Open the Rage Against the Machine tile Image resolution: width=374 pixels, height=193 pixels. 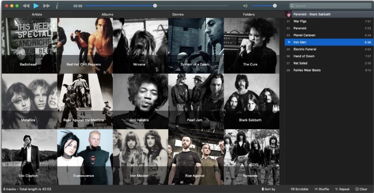click(85, 101)
